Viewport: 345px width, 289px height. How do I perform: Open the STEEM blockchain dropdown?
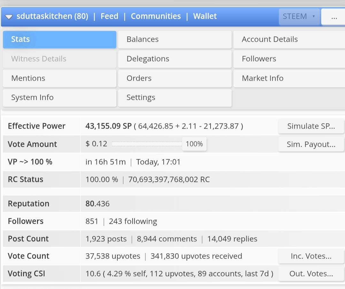(299, 17)
